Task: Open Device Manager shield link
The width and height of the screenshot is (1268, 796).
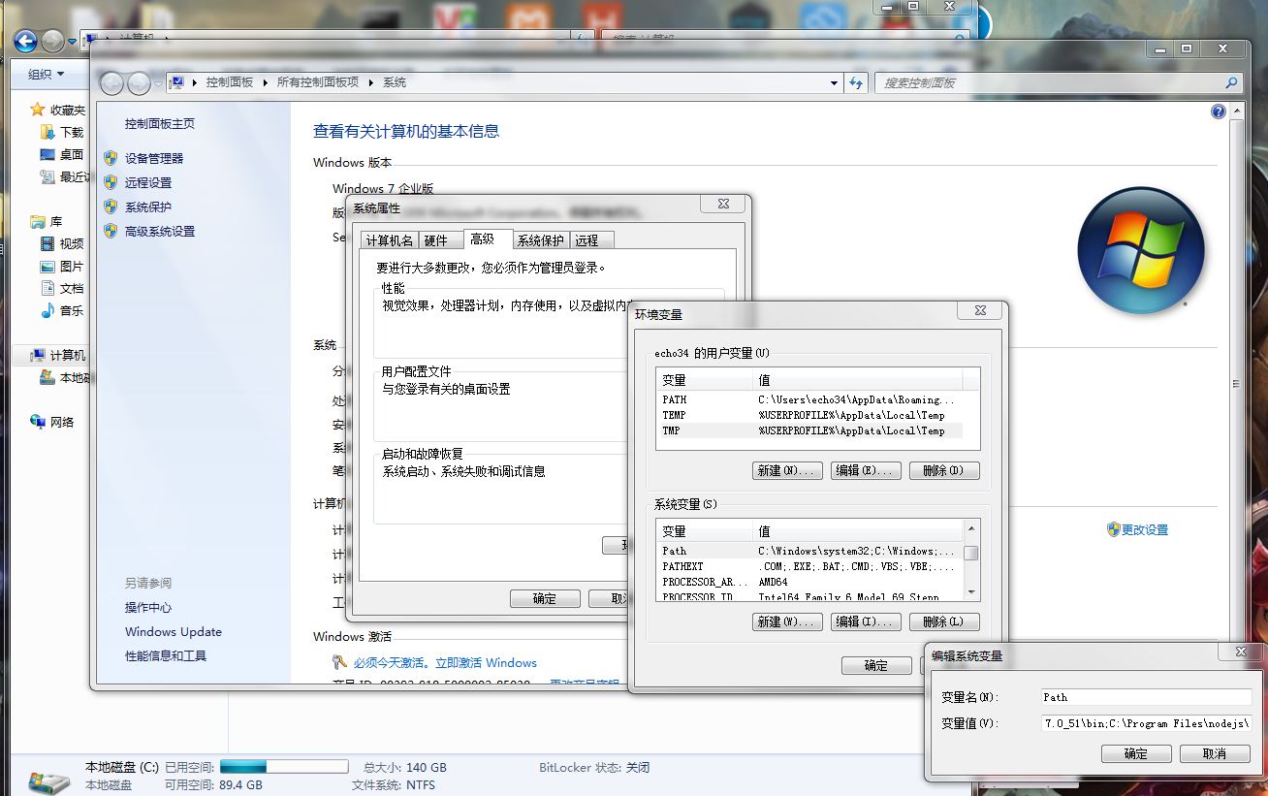Action: 153,158
